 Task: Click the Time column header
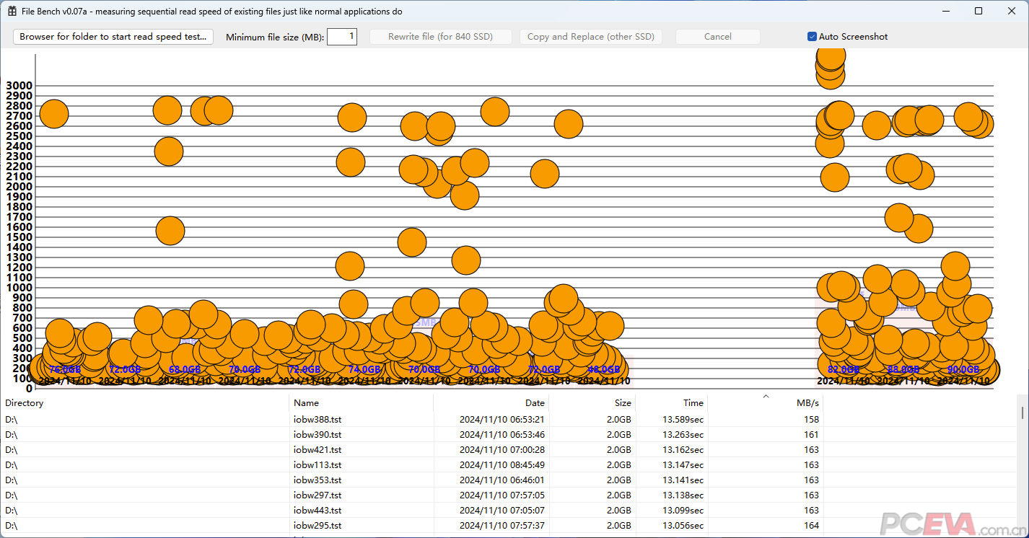671,403
